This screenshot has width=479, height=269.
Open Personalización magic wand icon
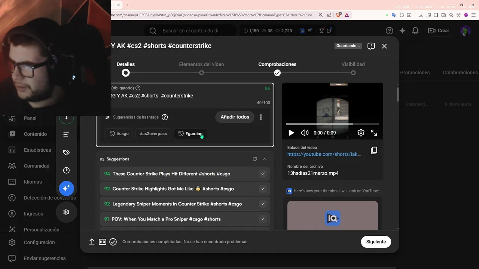(12, 229)
